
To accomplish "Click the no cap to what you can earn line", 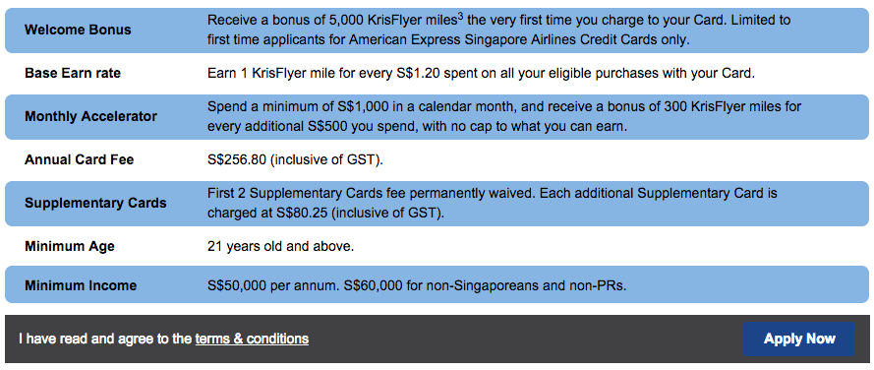I will tap(418, 127).
